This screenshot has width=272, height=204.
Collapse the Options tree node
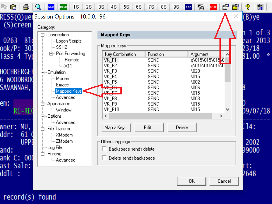(42, 116)
